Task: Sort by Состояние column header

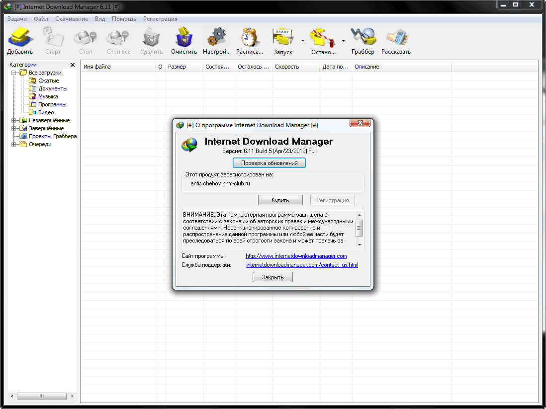Action: click(x=219, y=67)
